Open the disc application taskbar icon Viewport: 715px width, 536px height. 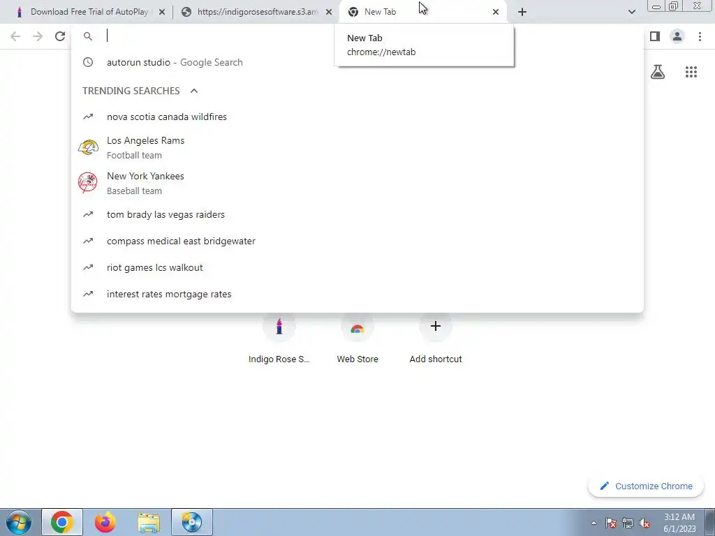pyautogui.click(x=191, y=522)
